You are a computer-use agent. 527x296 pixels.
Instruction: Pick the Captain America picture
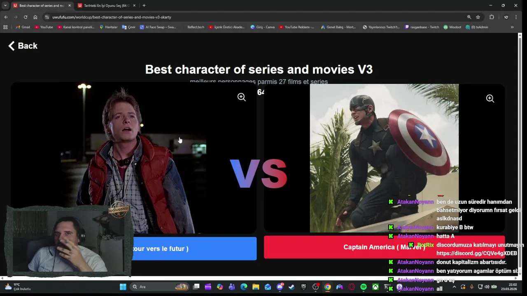tap(384, 158)
